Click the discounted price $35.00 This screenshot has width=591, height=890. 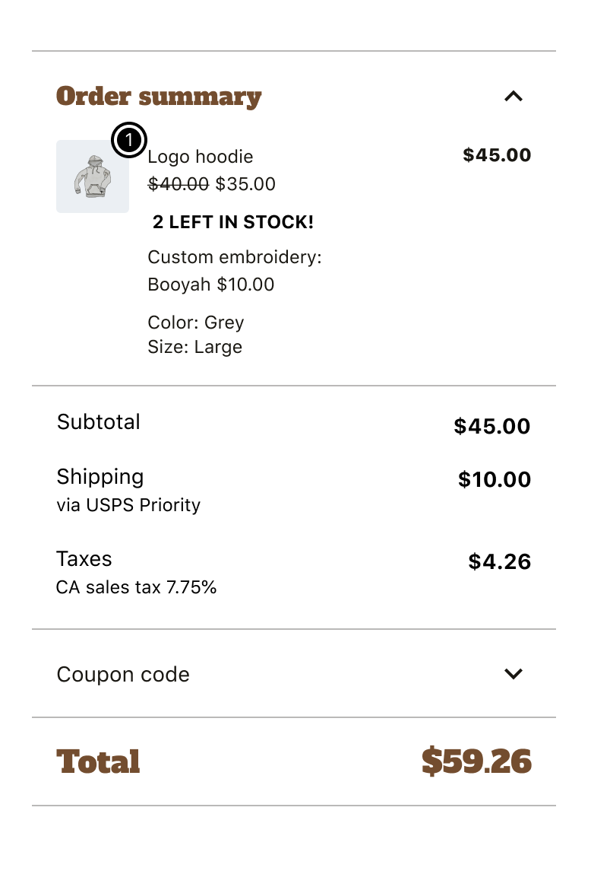245,184
